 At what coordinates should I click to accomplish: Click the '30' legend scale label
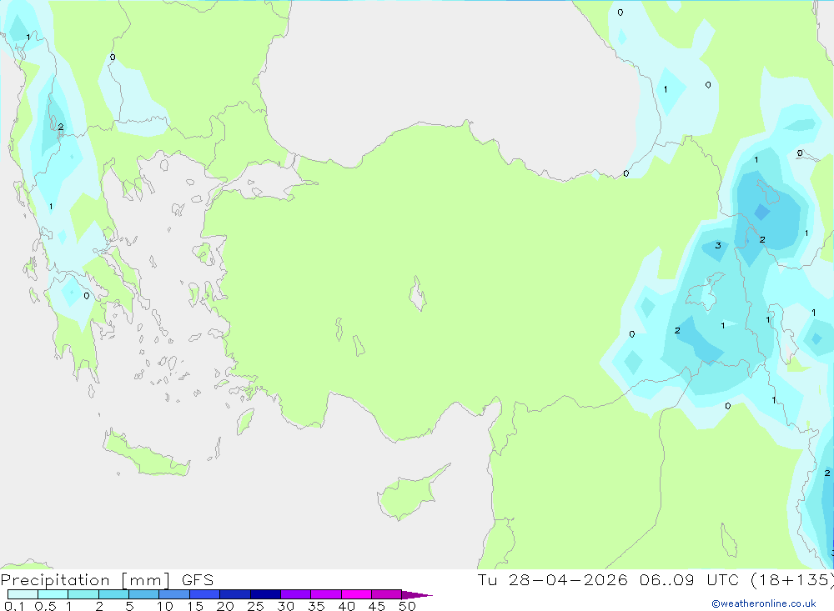[x=285, y=606]
